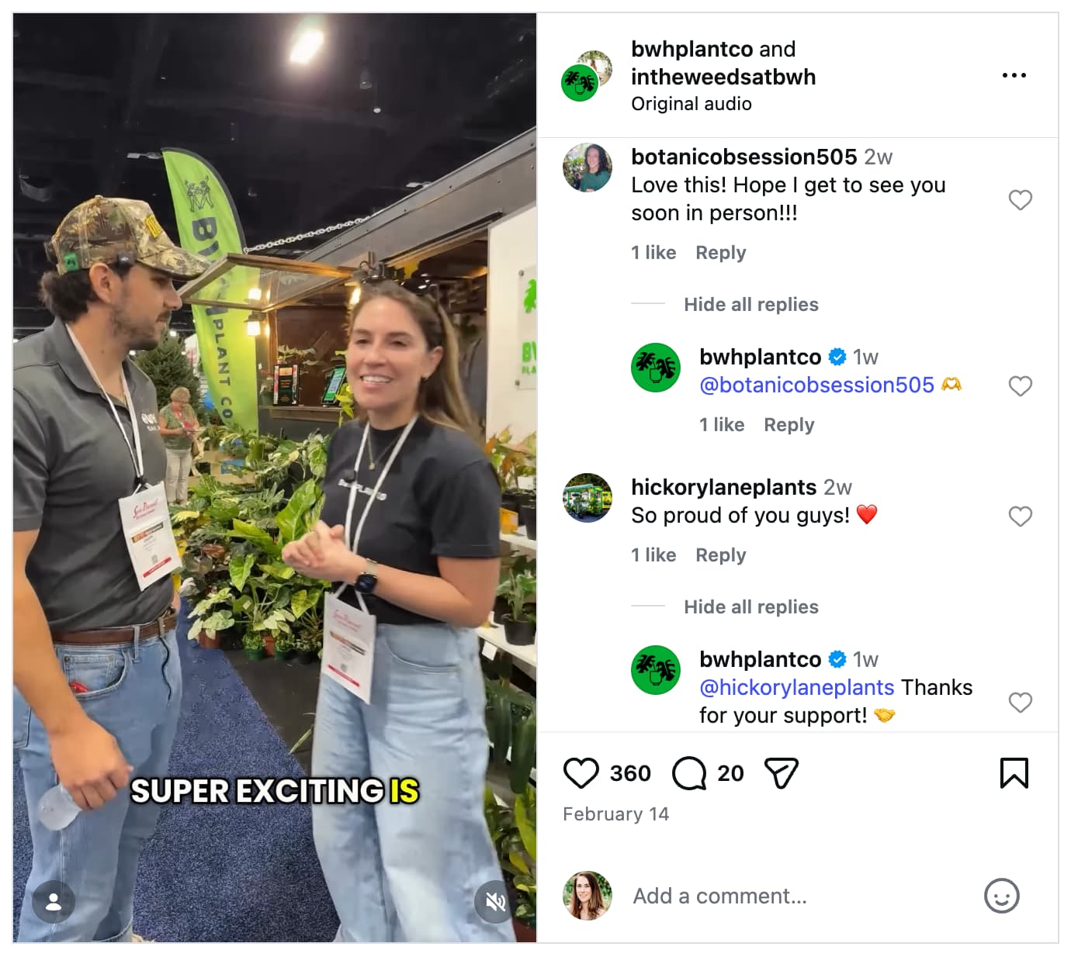Open the emoji picker in the comment box

[x=1002, y=895]
